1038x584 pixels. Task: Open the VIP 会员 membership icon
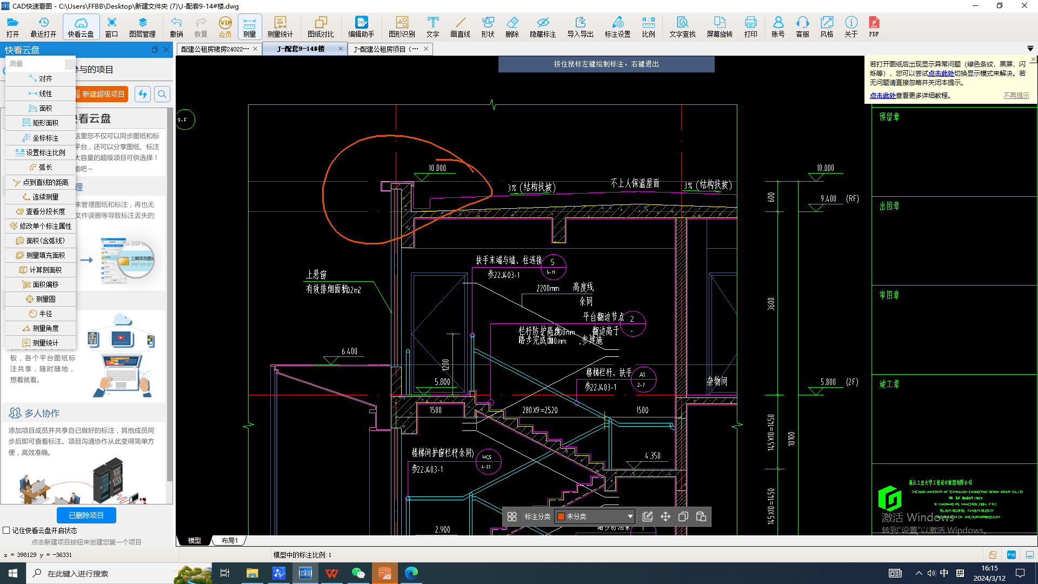click(225, 26)
